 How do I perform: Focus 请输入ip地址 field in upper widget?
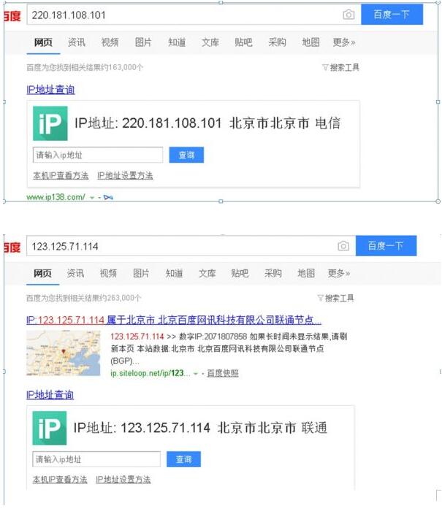(98, 155)
